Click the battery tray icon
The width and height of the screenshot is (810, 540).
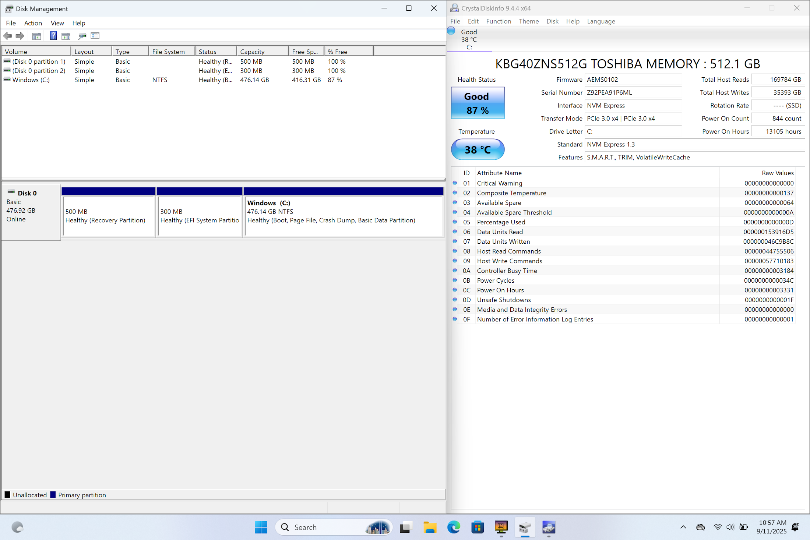(743, 527)
